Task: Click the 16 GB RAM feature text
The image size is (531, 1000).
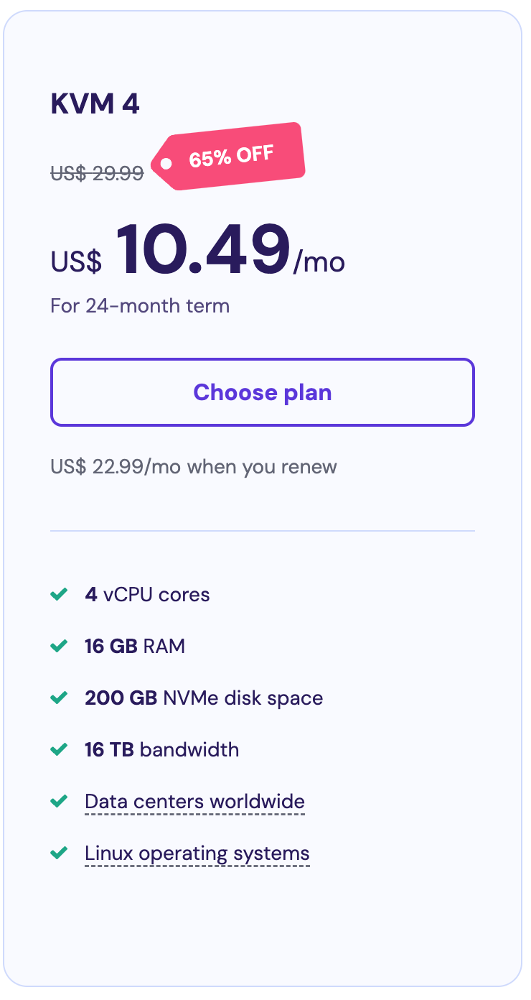Action: coord(135,647)
